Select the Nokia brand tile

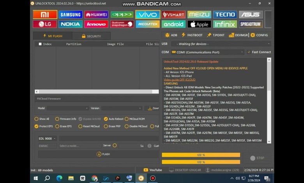(x=71, y=24)
